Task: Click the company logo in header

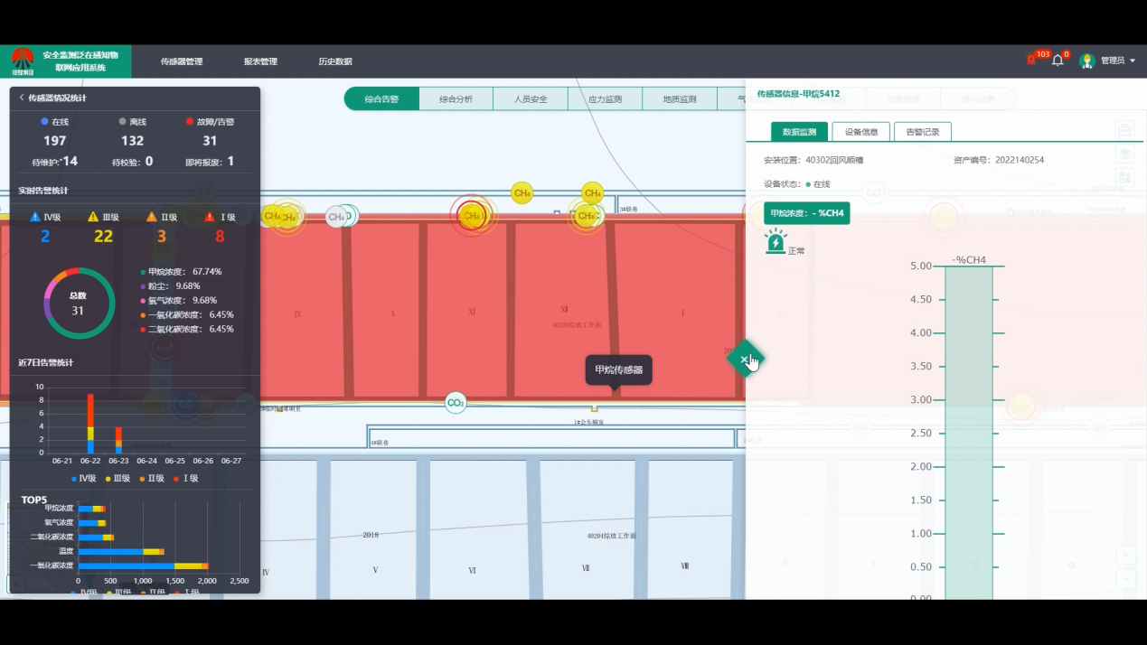Action: coord(22,61)
